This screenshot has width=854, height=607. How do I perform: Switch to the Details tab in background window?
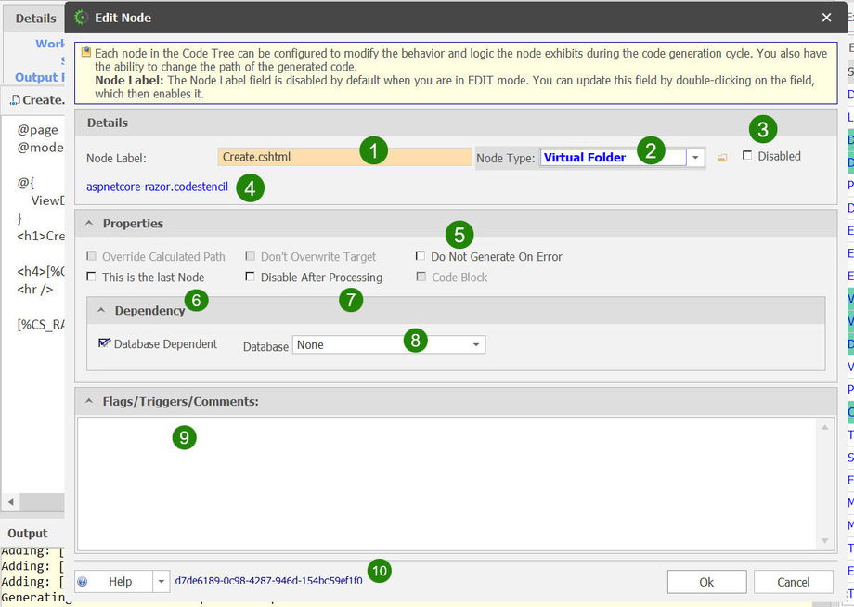35,18
